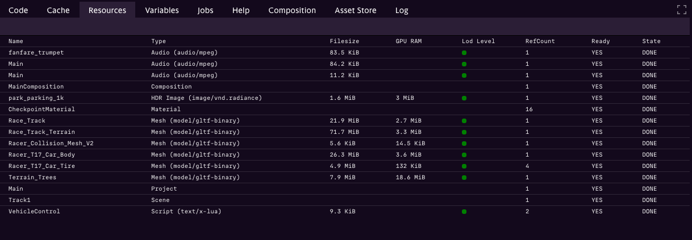Click the RefCount column header
The width and height of the screenshot is (692, 240).
tap(540, 41)
